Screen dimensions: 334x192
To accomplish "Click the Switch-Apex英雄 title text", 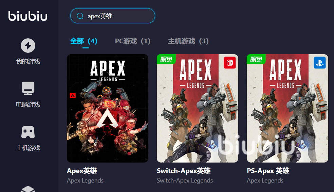I will [x=184, y=171].
